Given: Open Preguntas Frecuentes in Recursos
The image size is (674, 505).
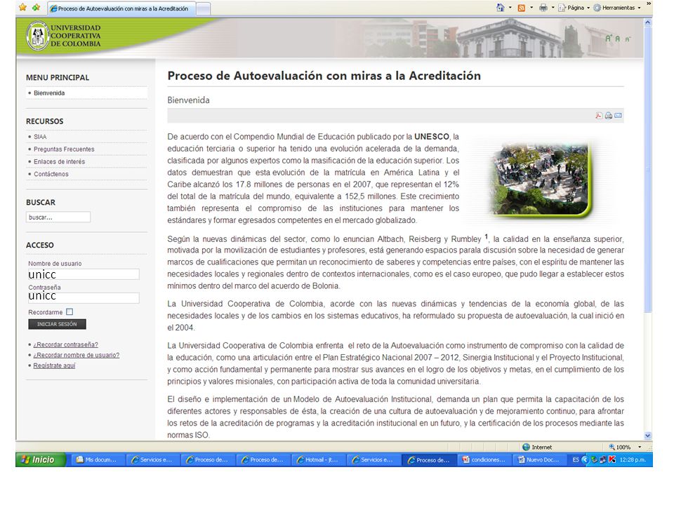Looking at the screenshot, I should pyautogui.click(x=64, y=149).
